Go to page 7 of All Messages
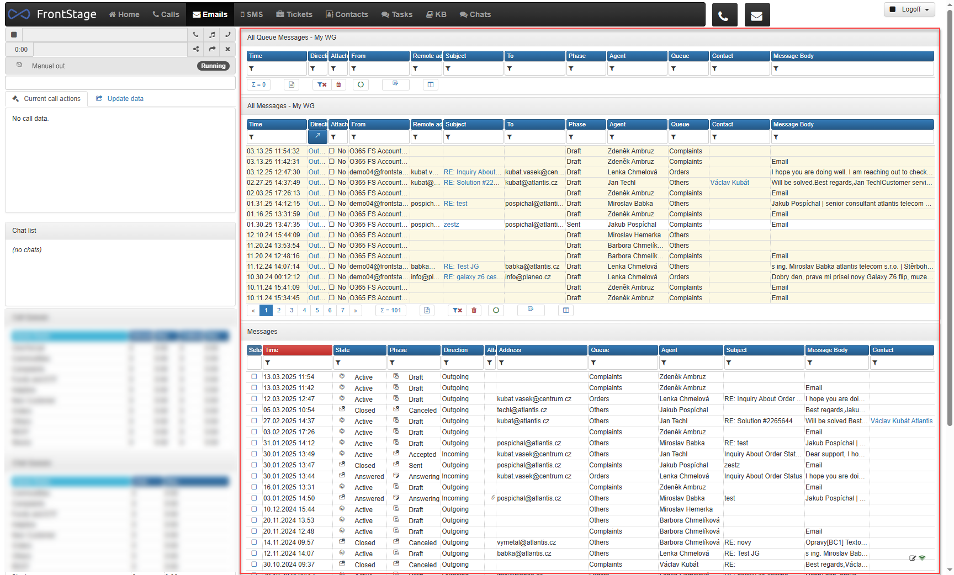The height and width of the screenshot is (575, 954). coord(343,310)
